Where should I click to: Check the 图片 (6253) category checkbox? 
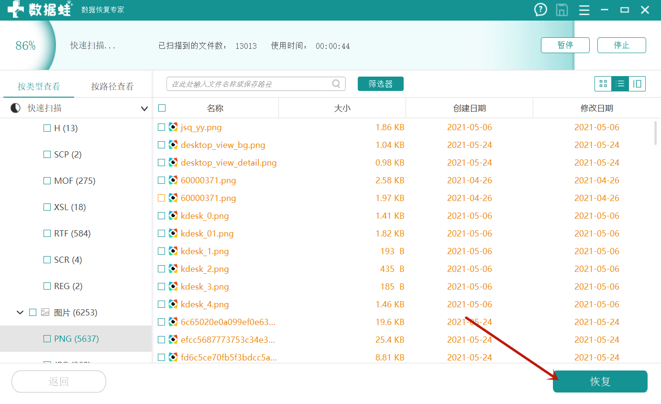(x=33, y=313)
